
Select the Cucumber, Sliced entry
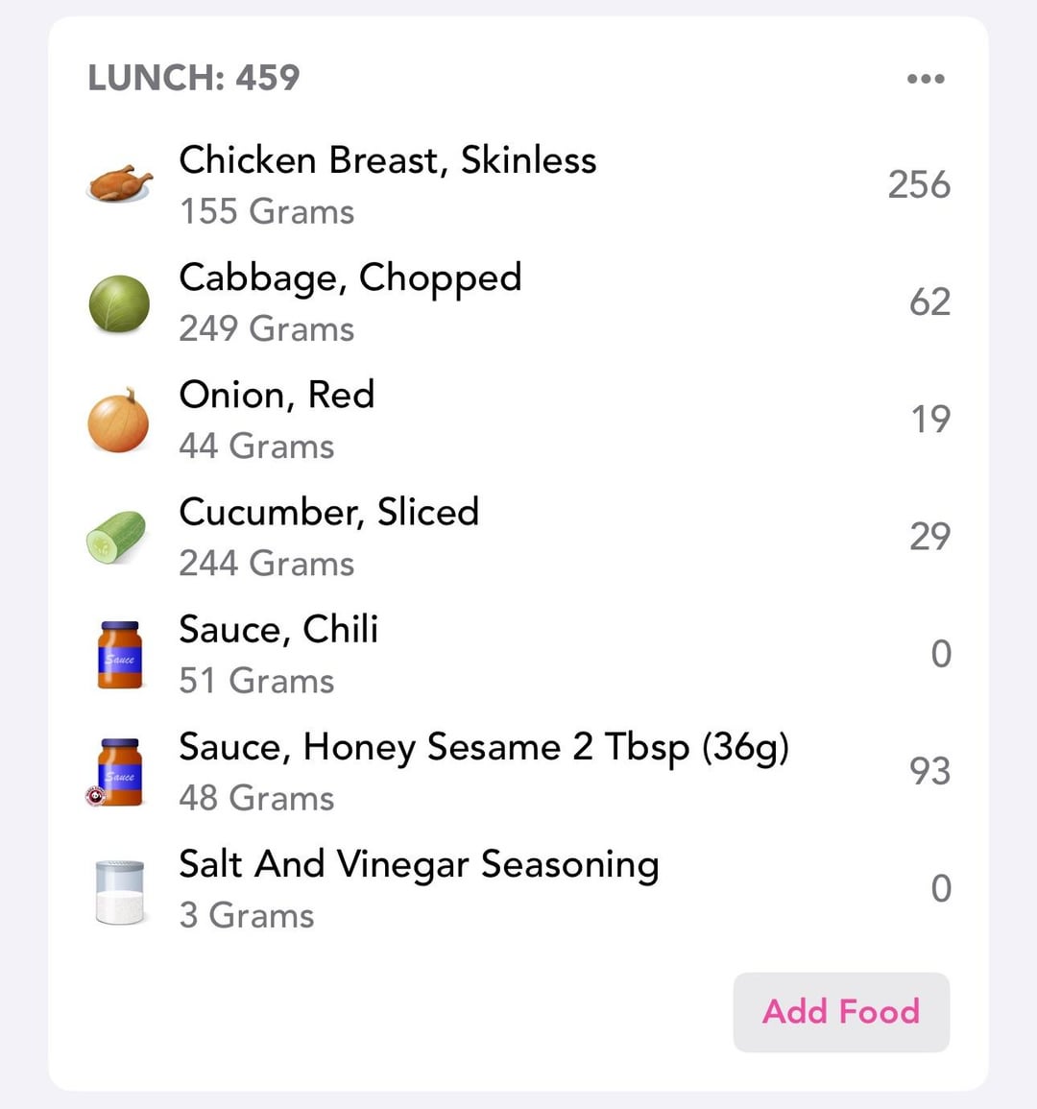pos(328,512)
